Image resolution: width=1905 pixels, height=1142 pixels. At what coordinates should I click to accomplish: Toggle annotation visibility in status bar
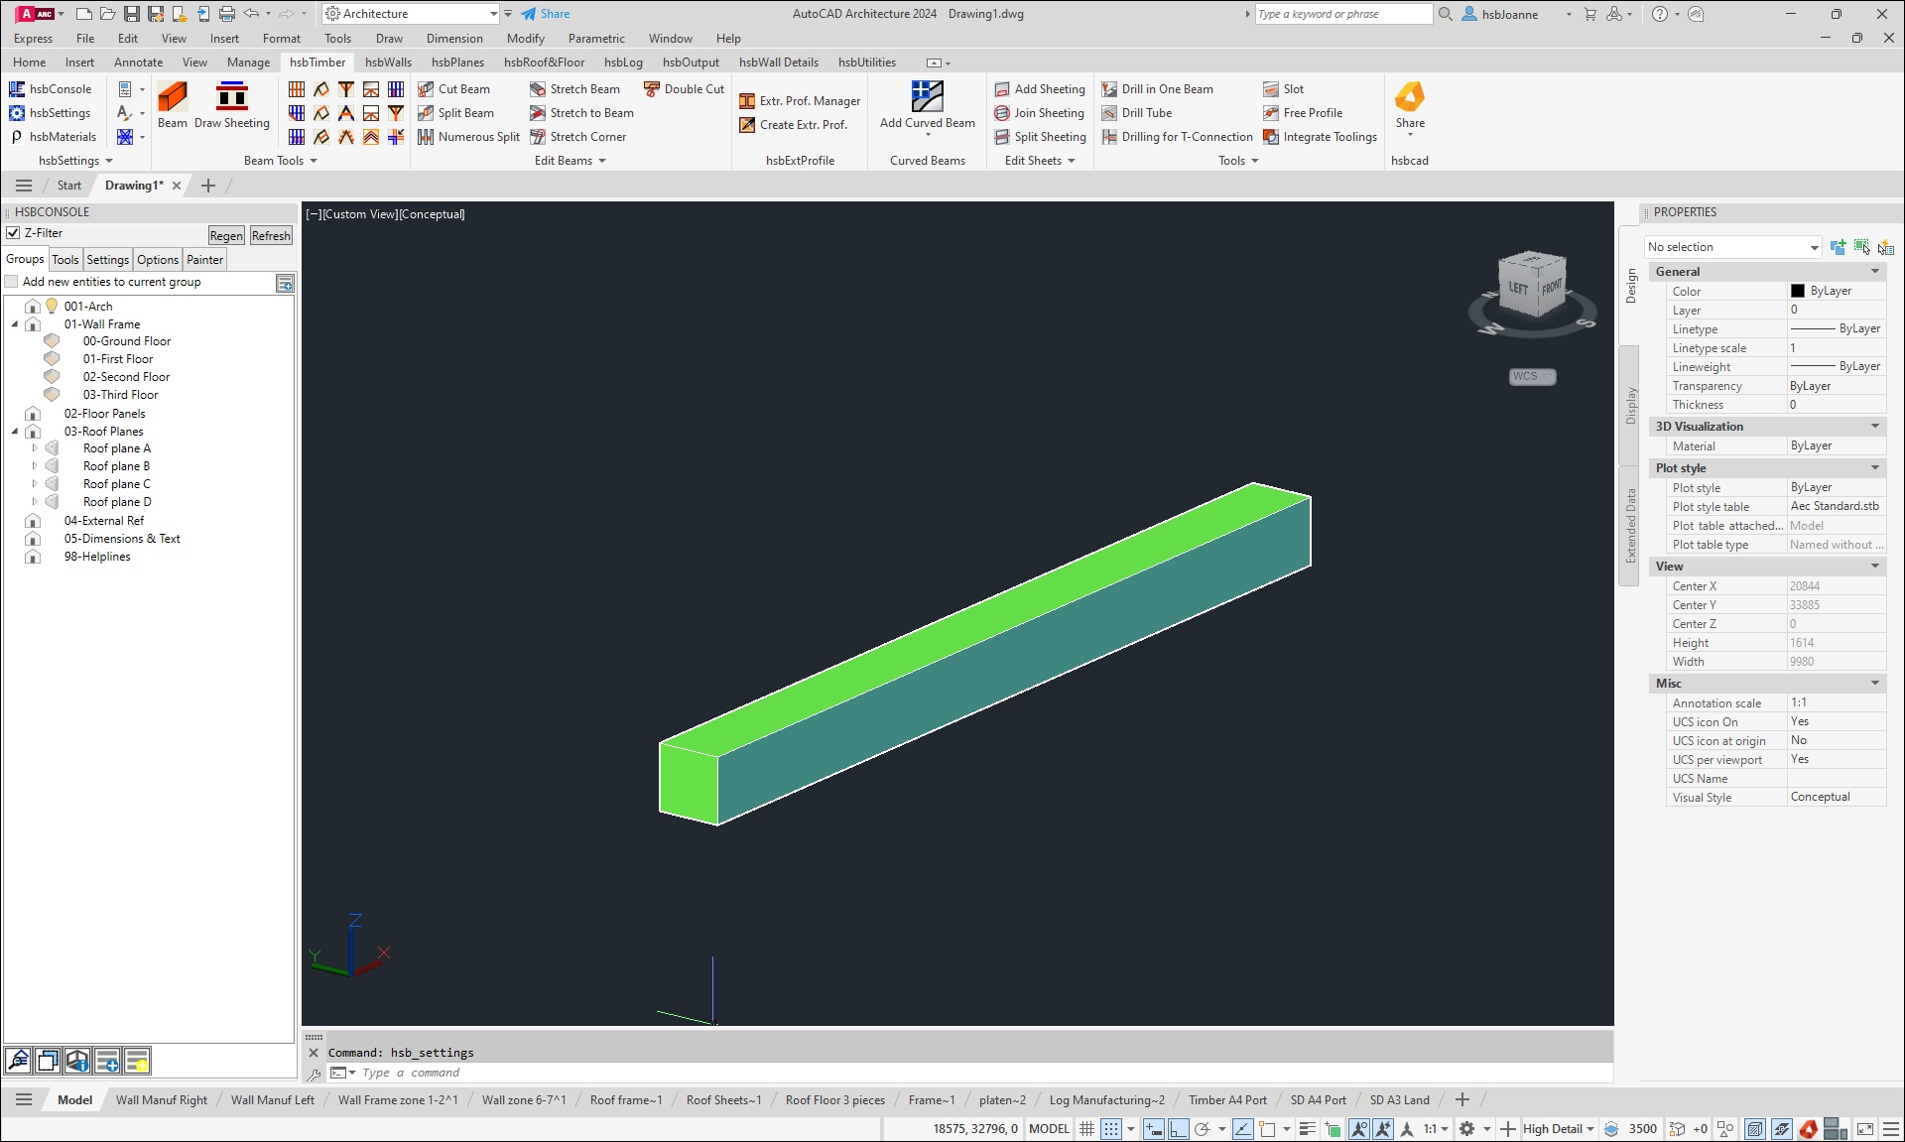[x=1358, y=1129]
